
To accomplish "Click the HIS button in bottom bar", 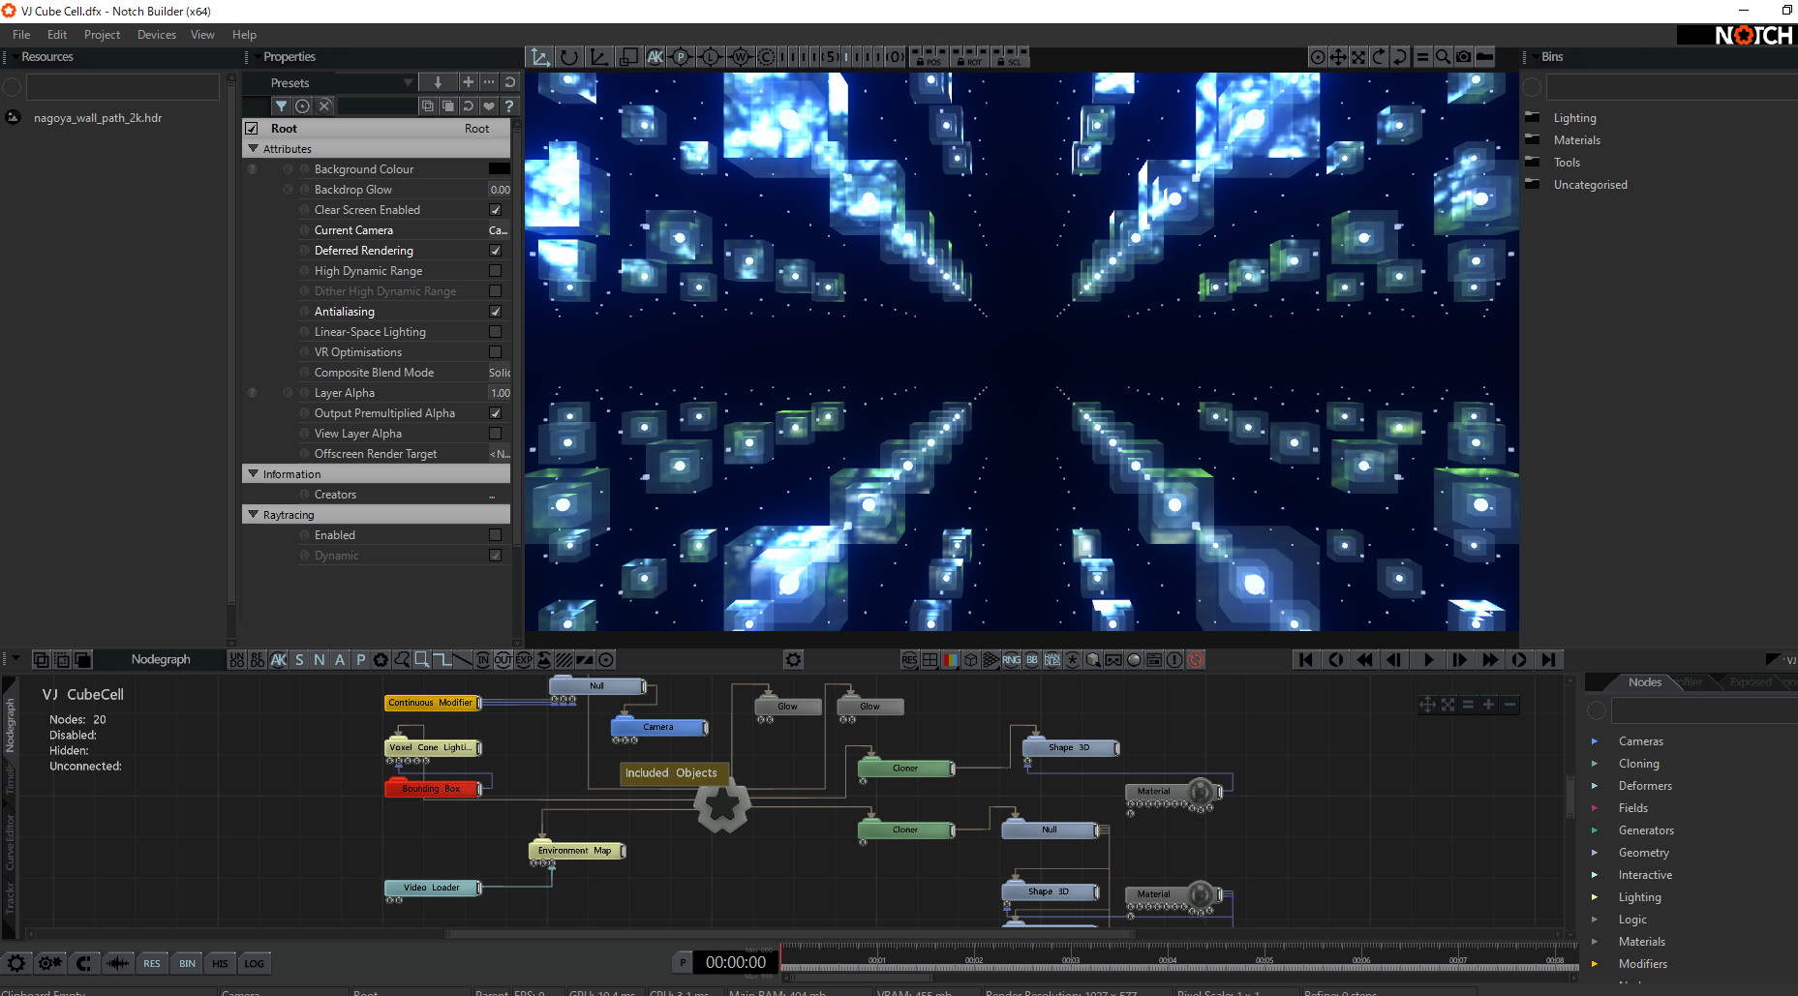I will (220, 963).
